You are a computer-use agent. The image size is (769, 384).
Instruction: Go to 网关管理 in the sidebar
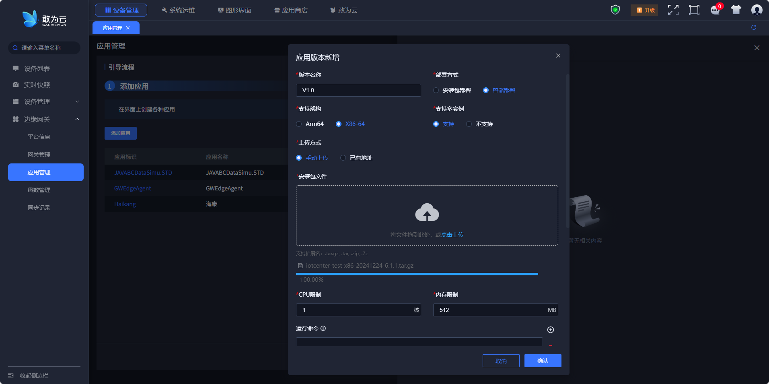[39, 155]
